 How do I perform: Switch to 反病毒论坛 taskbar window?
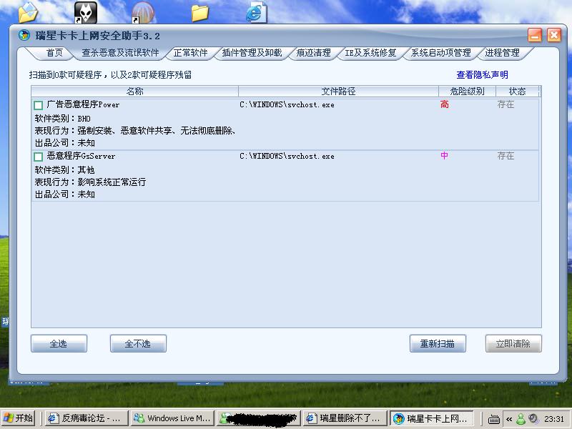87,418
